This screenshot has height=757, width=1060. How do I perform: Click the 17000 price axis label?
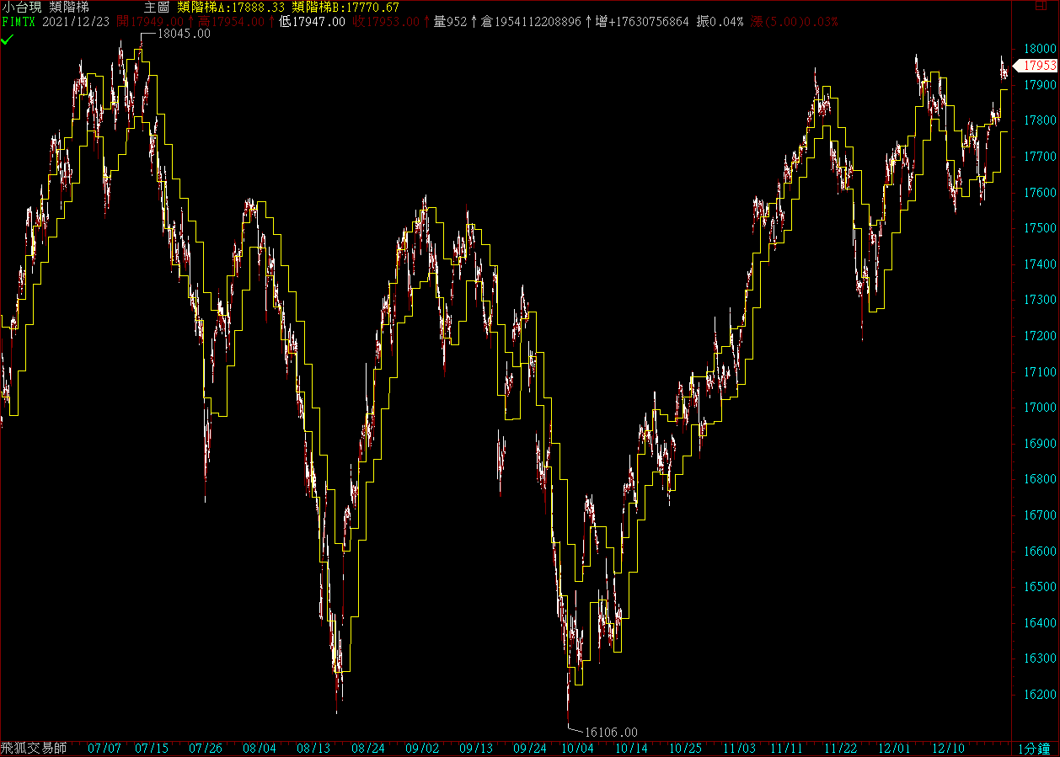pyautogui.click(x=1040, y=408)
